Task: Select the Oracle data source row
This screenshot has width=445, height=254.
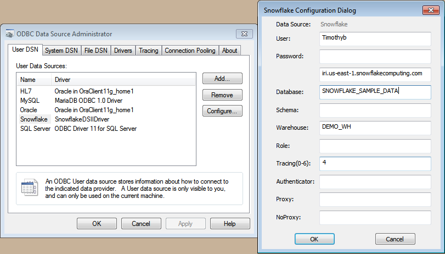Action: coord(106,110)
